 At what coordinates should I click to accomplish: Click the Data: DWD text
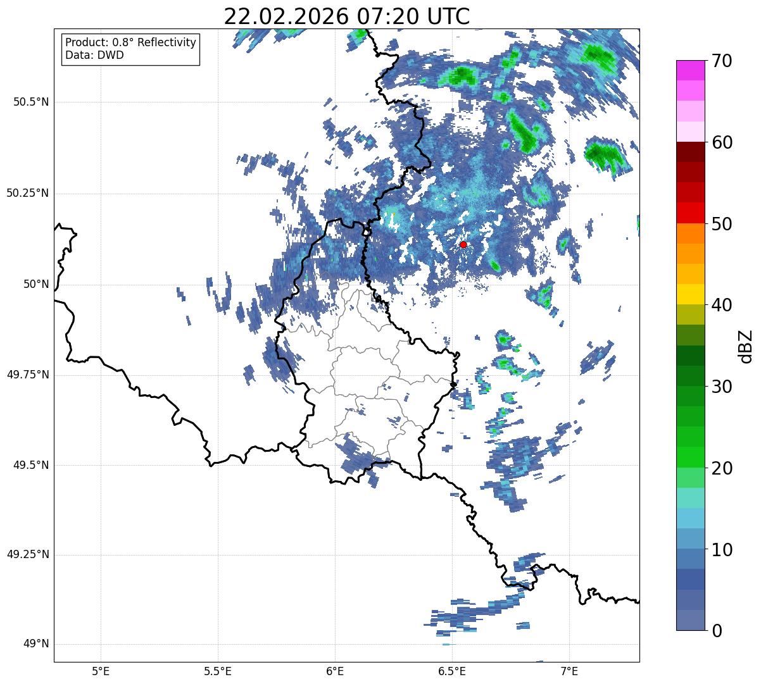[94, 55]
